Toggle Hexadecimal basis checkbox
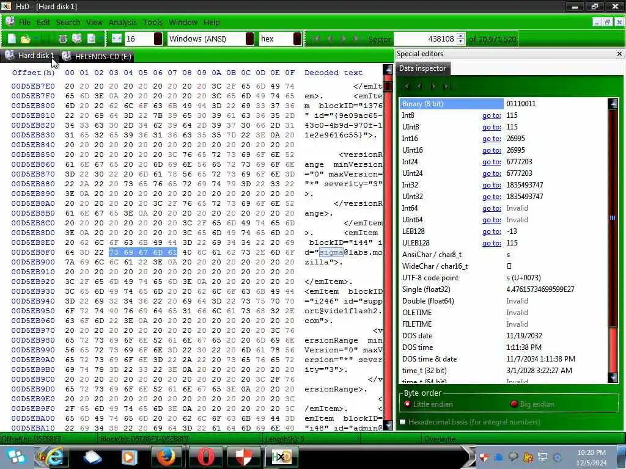This screenshot has height=469, width=626. tap(403, 422)
